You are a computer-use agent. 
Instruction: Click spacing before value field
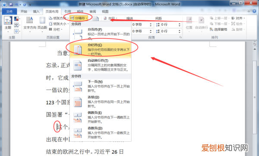(x=169, y=25)
